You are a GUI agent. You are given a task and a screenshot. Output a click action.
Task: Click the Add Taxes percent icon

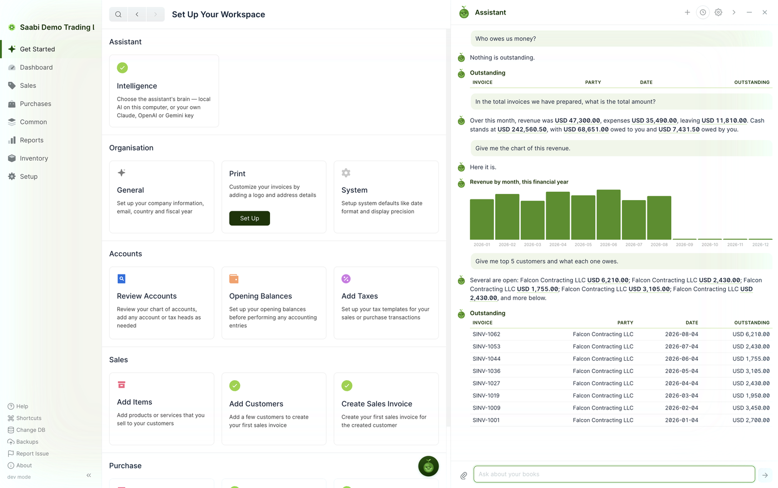(346, 278)
